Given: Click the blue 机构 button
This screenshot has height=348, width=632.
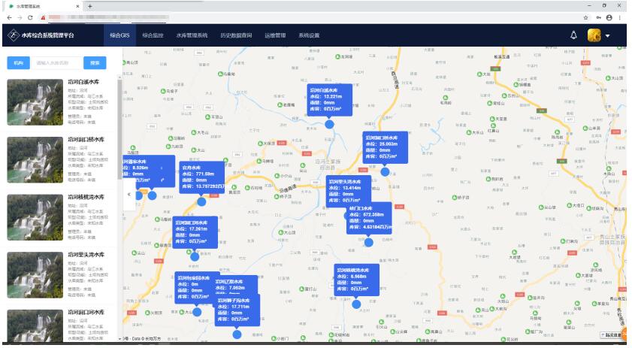Looking at the screenshot, I should (x=18, y=63).
